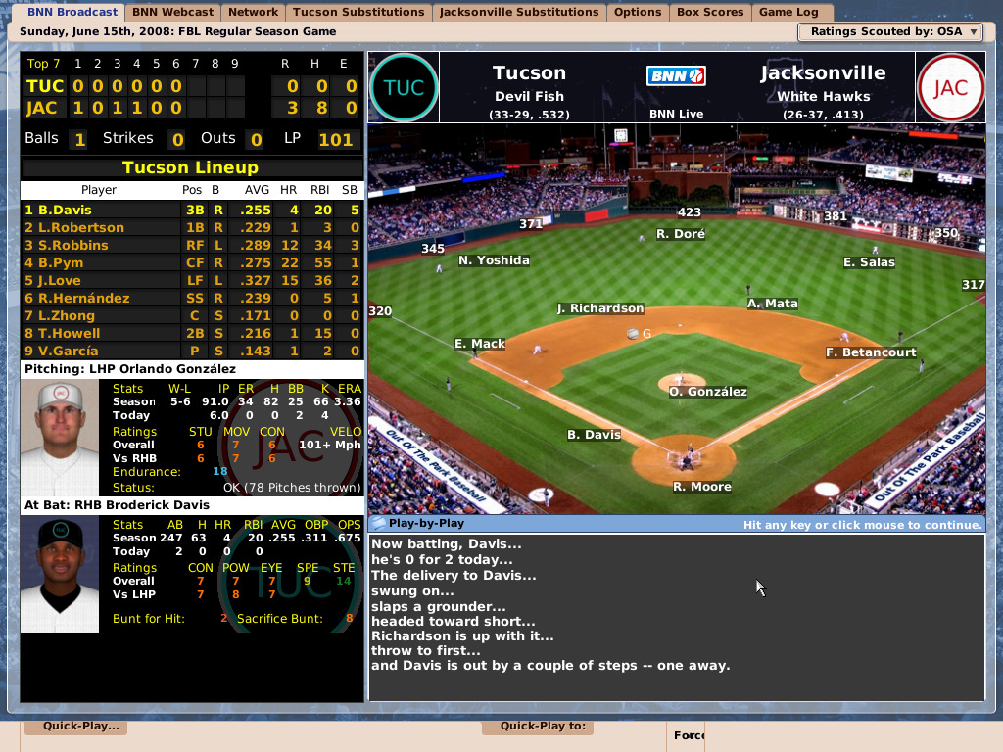Select the Options tab
This screenshot has height=752, width=1003.
638,12
